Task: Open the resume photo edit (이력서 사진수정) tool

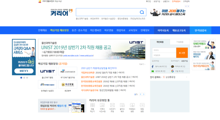Action: tap(102, 108)
